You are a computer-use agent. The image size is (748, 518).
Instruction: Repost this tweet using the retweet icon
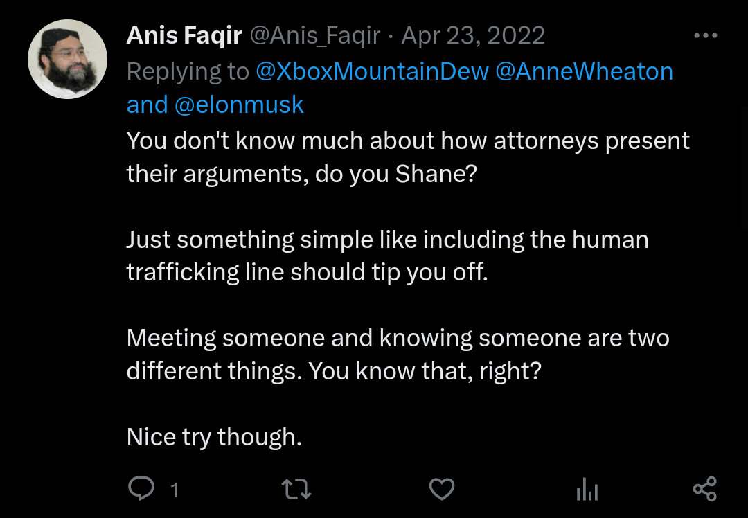pyautogui.click(x=296, y=489)
